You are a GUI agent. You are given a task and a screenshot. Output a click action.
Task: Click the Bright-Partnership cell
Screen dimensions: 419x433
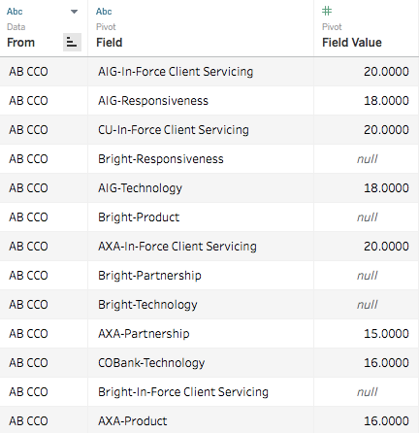click(x=149, y=276)
